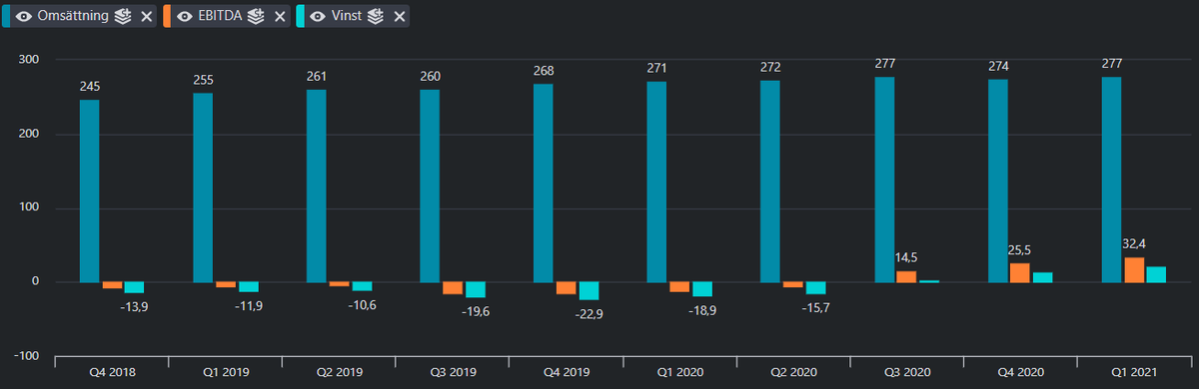Image resolution: width=1199 pixels, height=389 pixels.
Task: Click the stack-add icon next to EBITDA
Action: pos(256,16)
